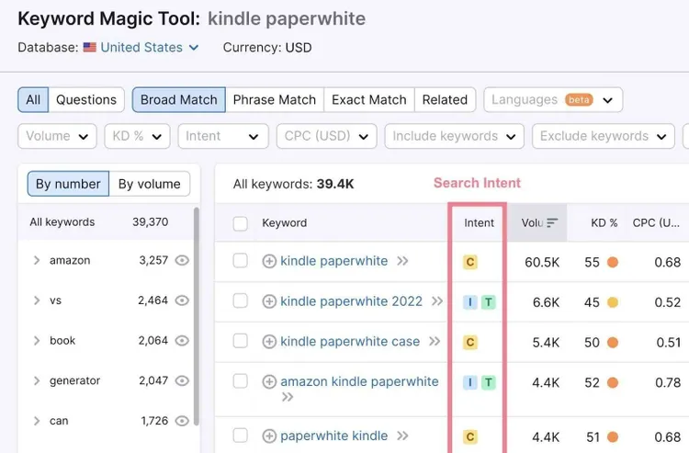The height and width of the screenshot is (453, 689).
Task: Open the 'kindle paperwhite' keyword link
Action: (334, 261)
